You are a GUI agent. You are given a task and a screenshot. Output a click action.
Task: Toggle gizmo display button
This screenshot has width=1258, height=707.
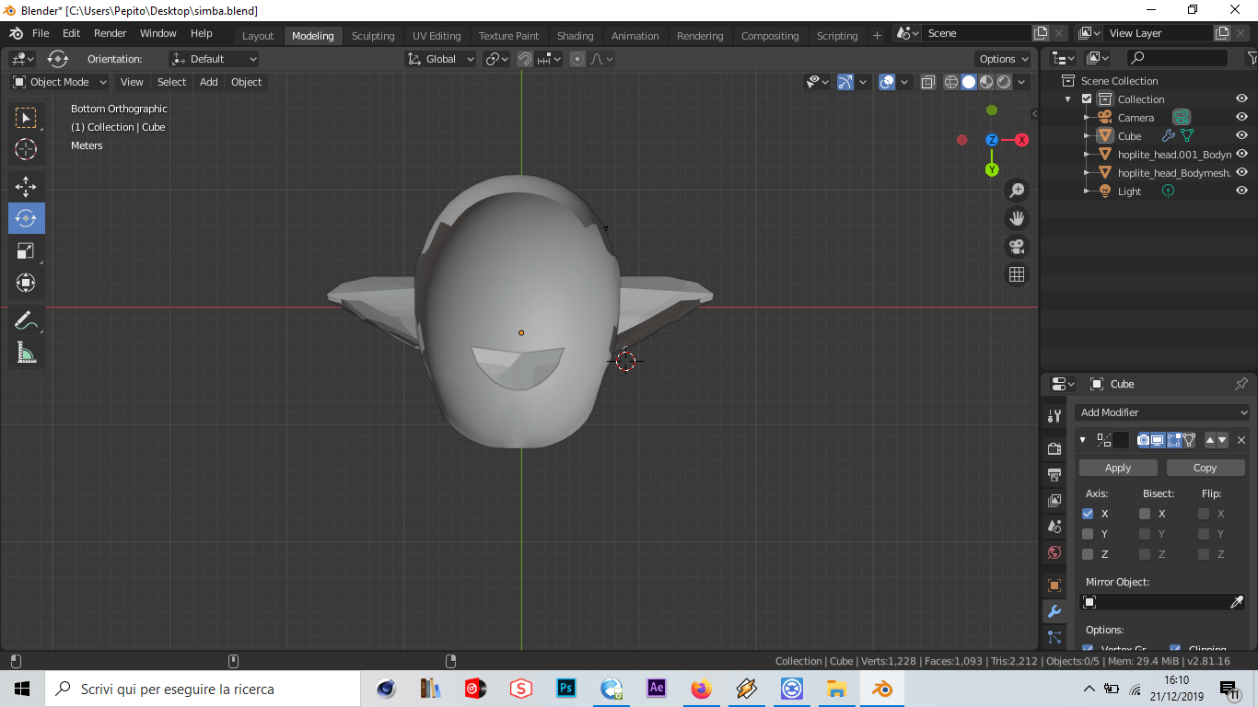845,82
